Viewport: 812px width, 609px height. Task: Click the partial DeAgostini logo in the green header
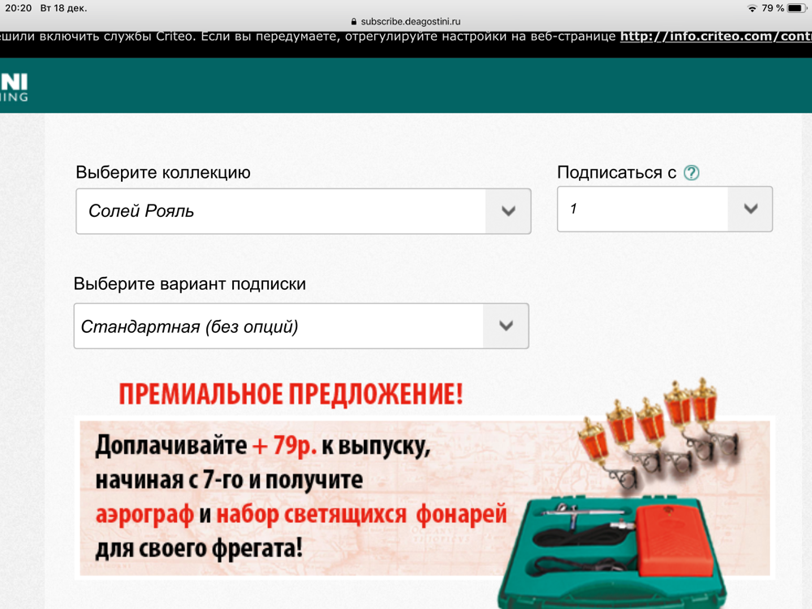click(x=14, y=86)
